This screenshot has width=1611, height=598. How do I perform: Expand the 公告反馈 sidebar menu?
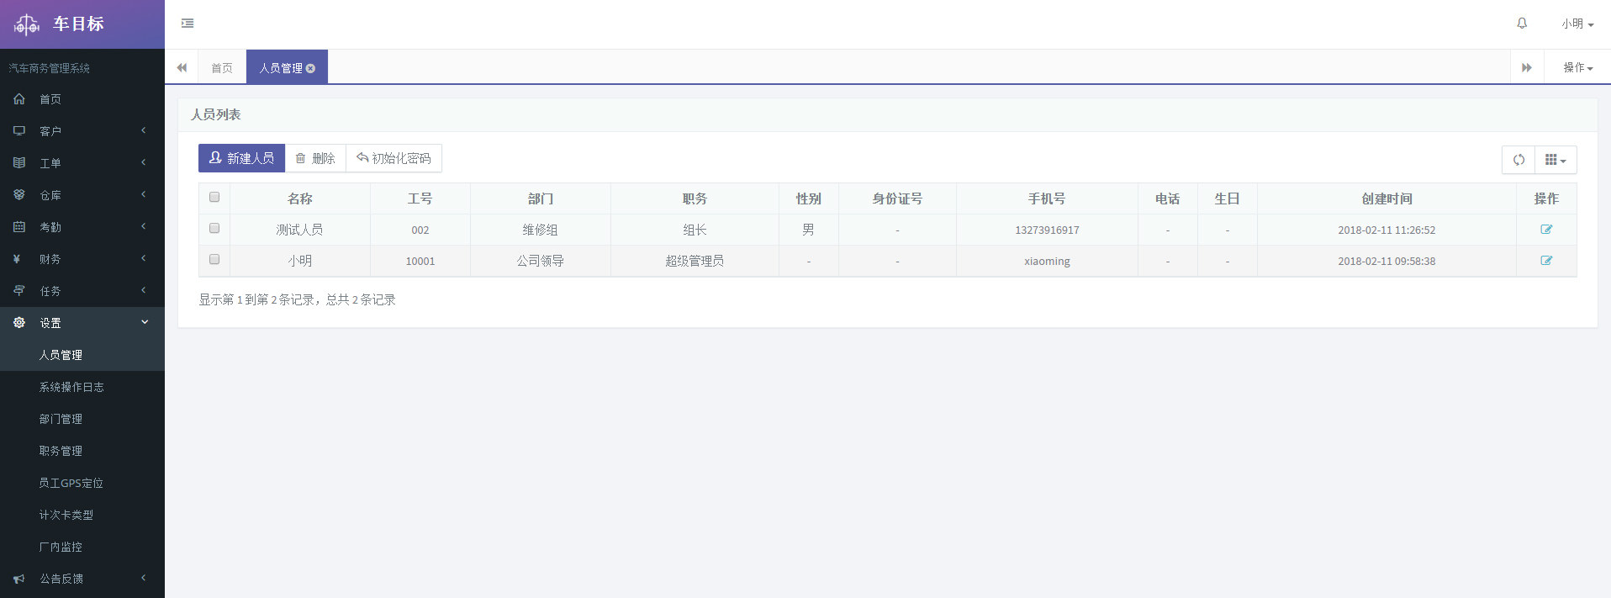(82, 579)
